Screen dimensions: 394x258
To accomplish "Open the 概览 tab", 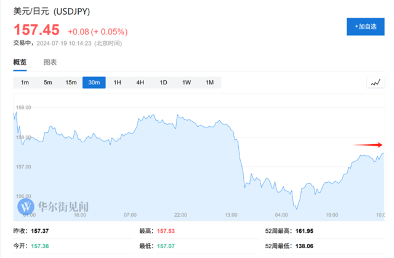I will [20, 62].
